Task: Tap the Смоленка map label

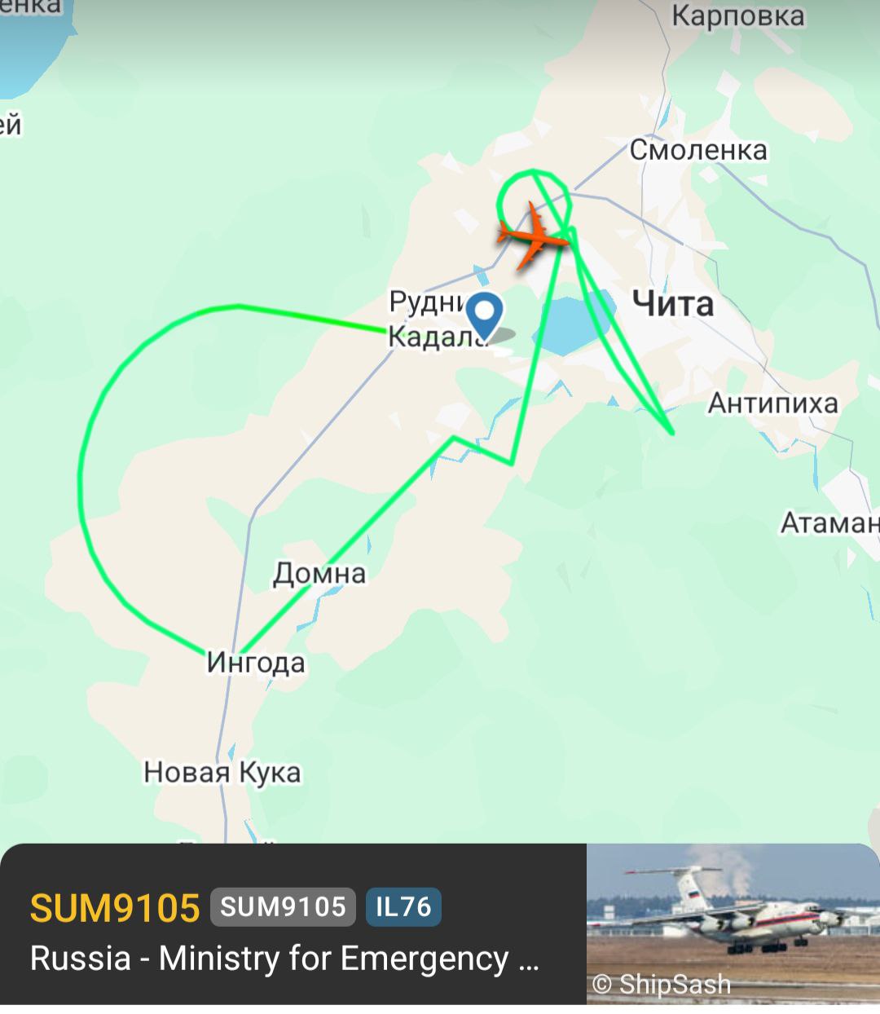Action: tap(698, 151)
